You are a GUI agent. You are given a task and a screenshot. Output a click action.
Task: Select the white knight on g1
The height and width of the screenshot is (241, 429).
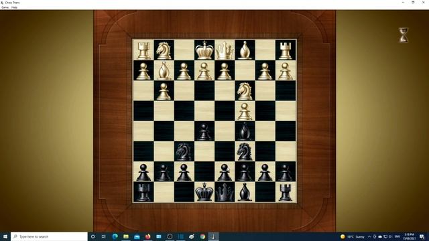(x=164, y=50)
